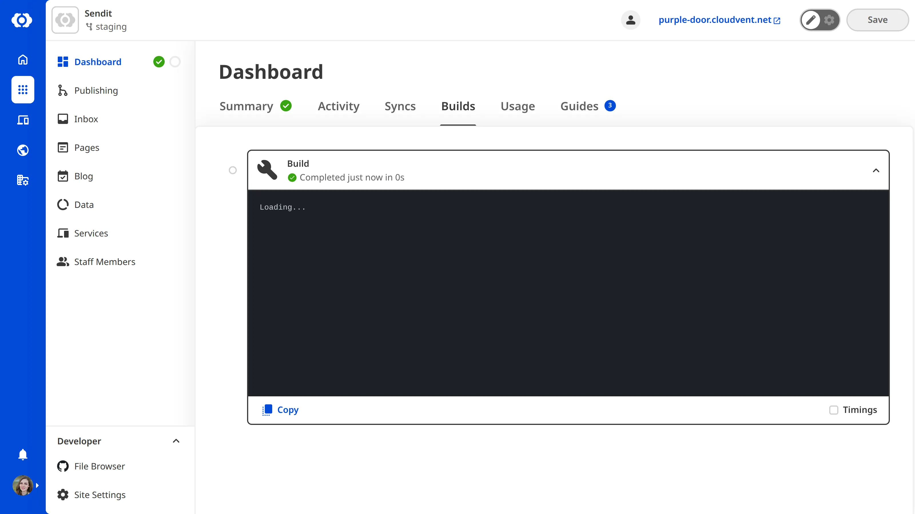Open notifications via the bell icon
The image size is (915, 514).
click(x=22, y=454)
